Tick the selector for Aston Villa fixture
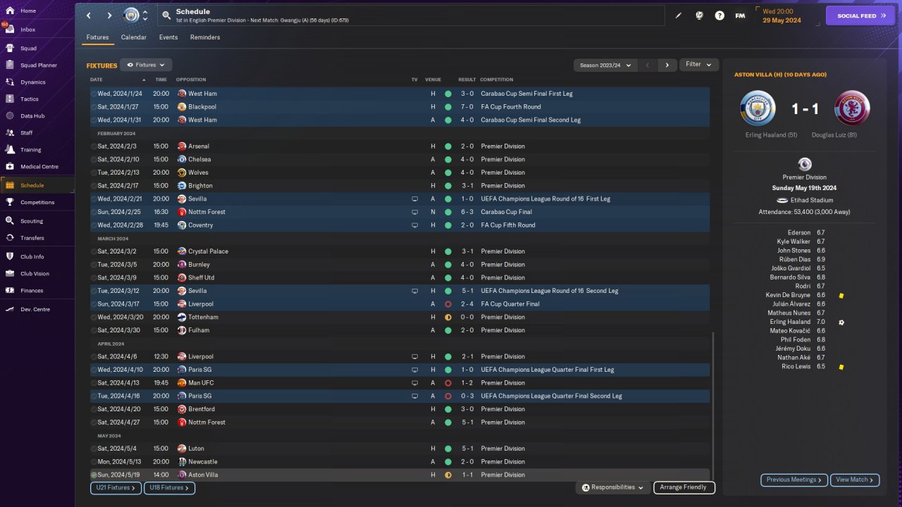This screenshot has height=507, width=902. pos(94,475)
